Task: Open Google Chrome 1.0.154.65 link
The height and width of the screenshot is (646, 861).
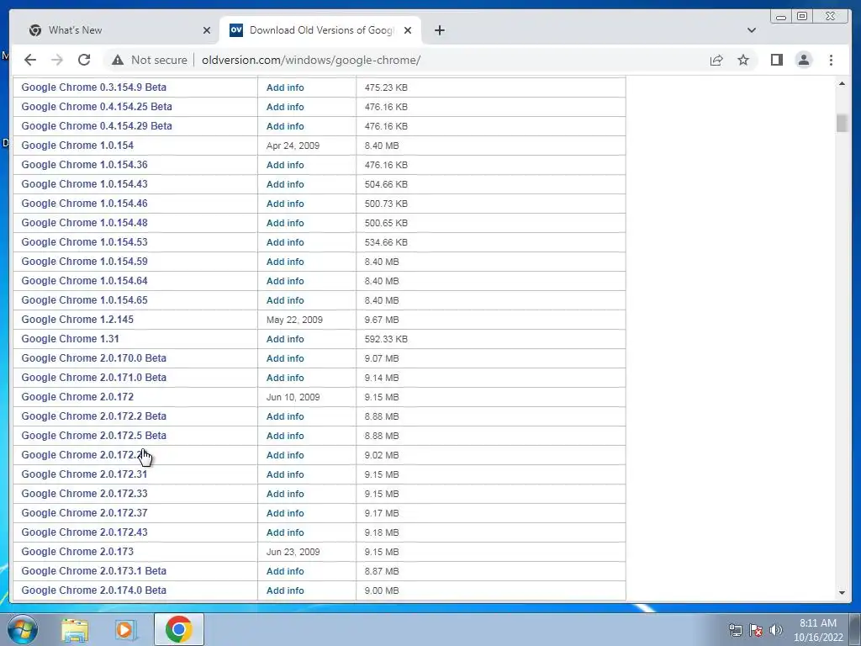Action: 84,300
